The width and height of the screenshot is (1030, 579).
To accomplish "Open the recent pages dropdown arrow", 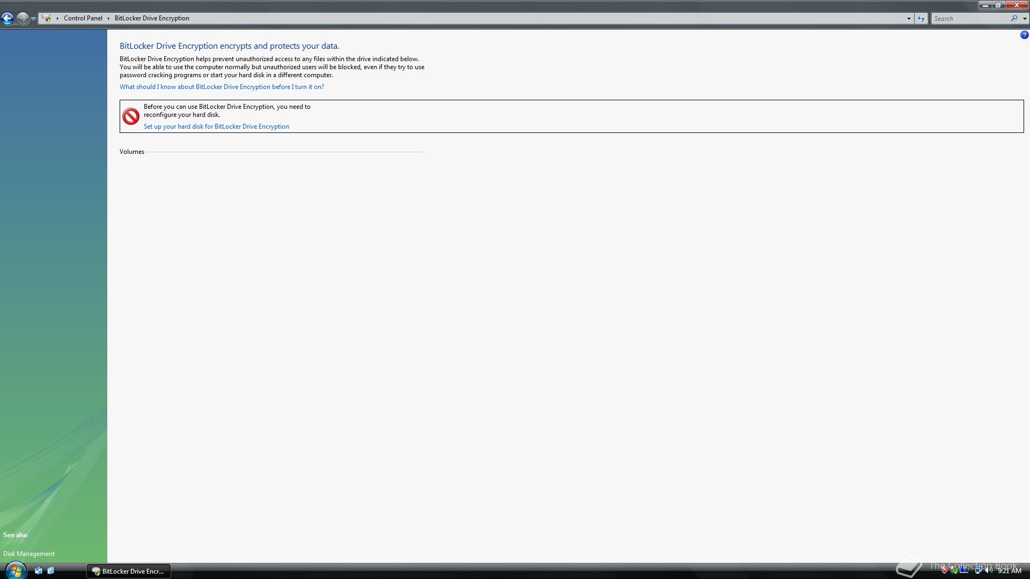I will (33, 19).
